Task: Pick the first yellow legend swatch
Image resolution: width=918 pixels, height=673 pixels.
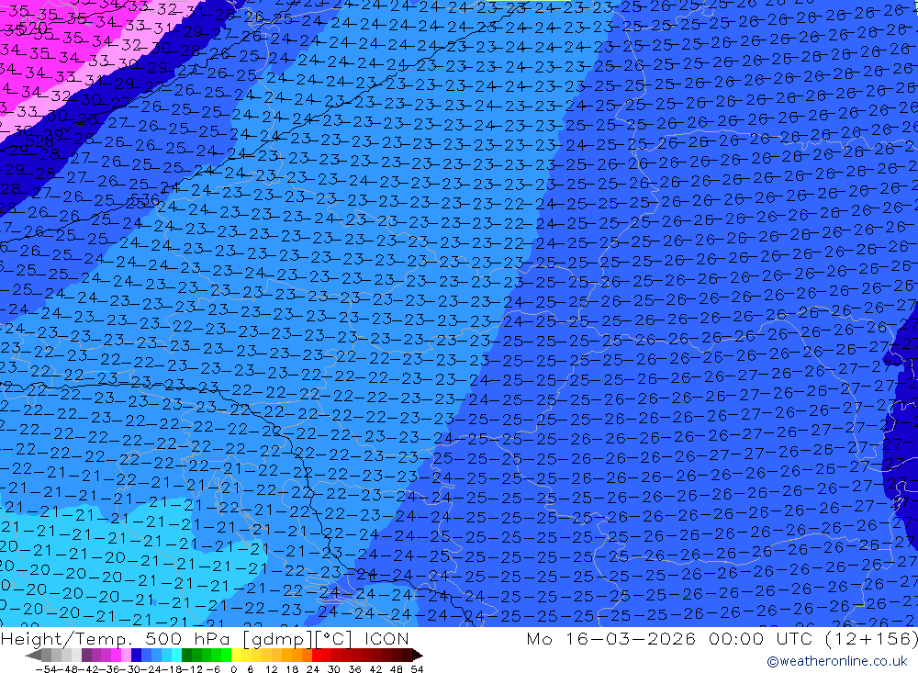Action: [x=236, y=656]
